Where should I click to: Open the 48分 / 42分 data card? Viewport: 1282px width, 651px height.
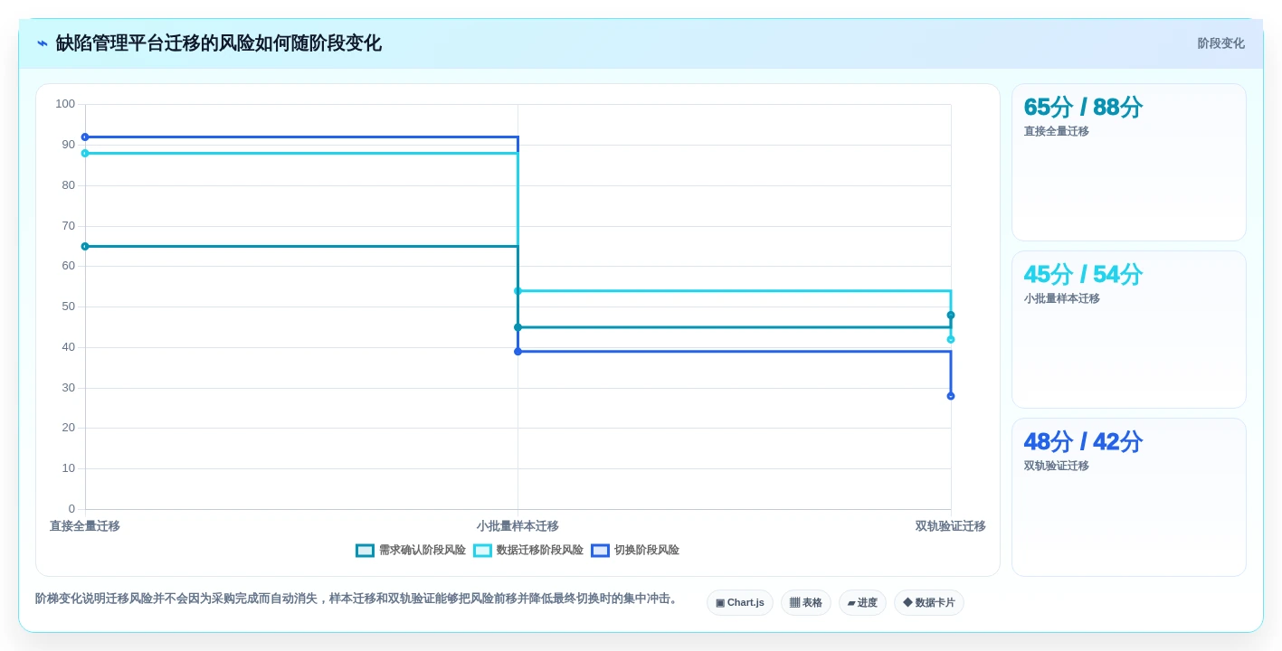(1128, 496)
